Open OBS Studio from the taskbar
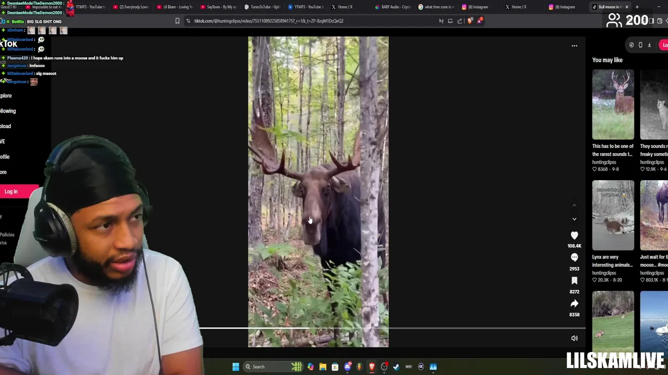 coord(384,367)
